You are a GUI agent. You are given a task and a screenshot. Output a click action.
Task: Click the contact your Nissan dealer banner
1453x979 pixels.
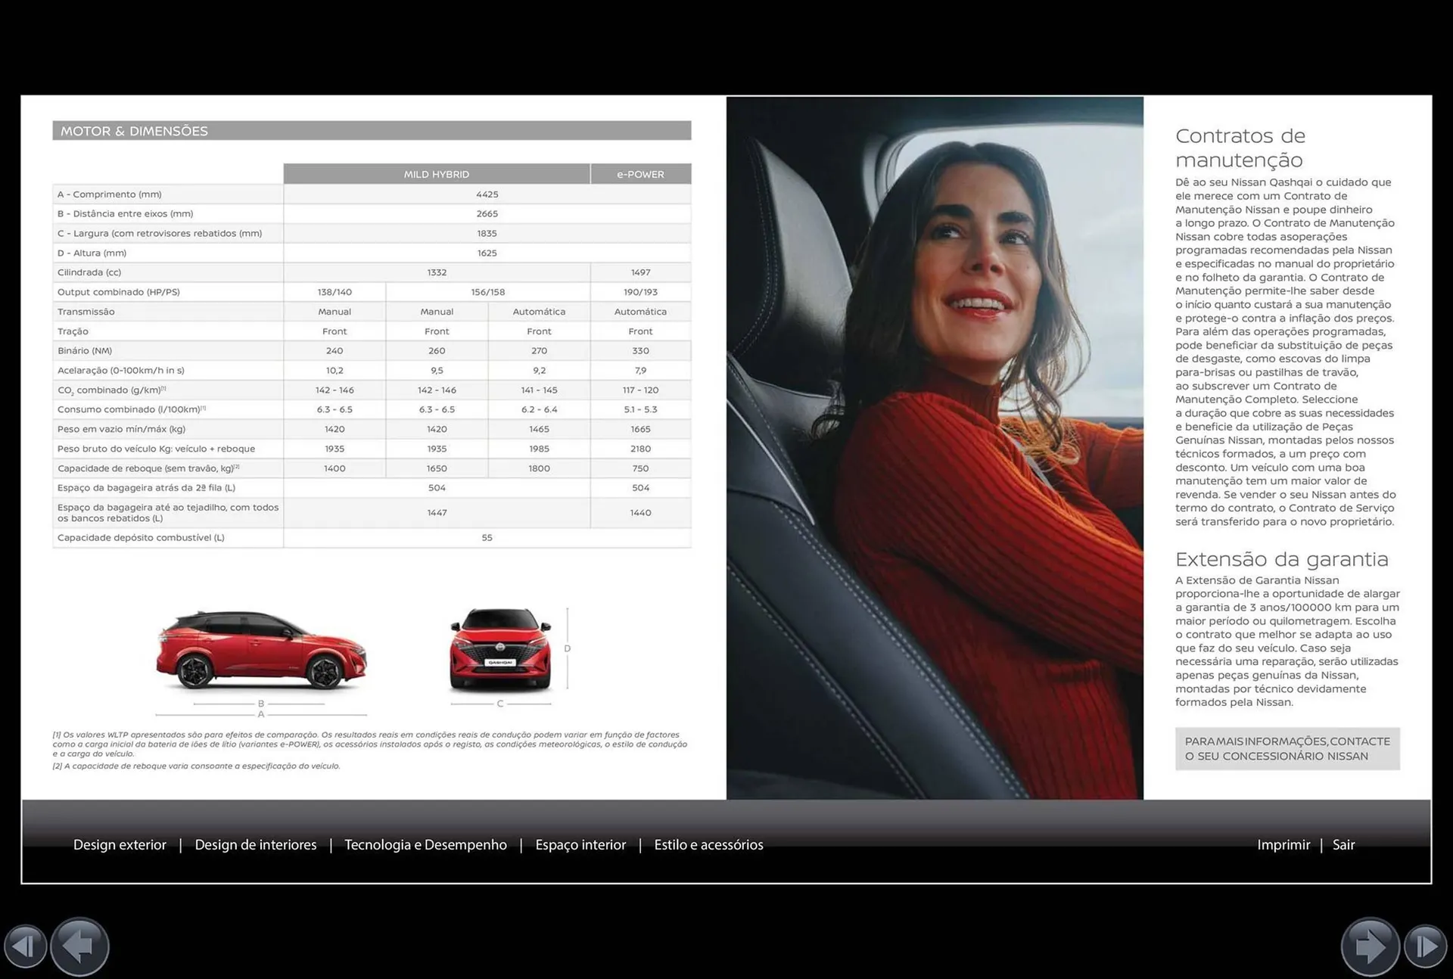click(1287, 748)
